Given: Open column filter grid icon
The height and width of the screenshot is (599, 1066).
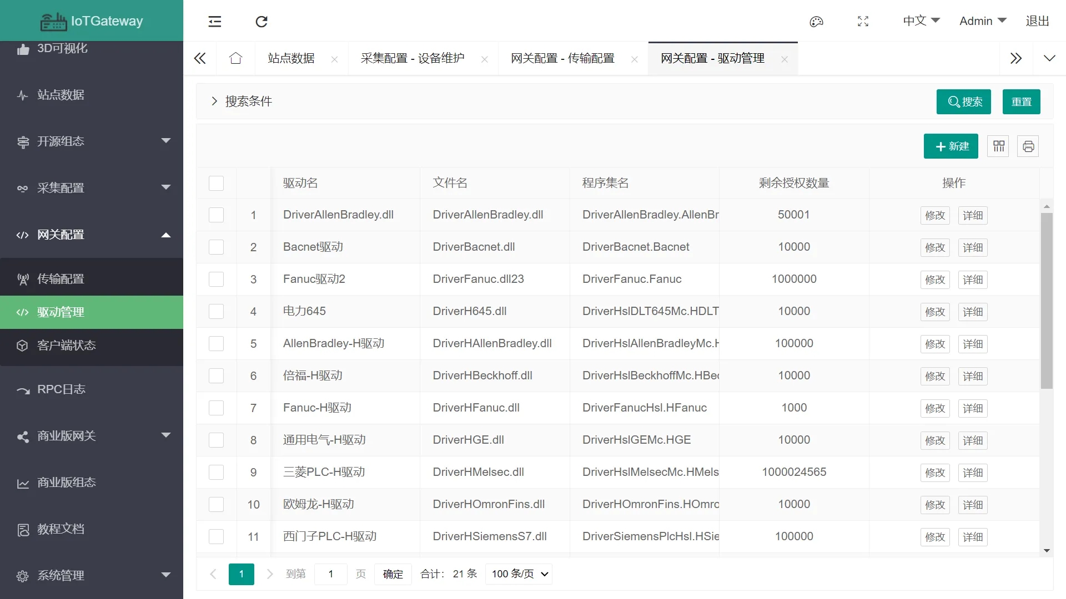Looking at the screenshot, I should 998,146.
